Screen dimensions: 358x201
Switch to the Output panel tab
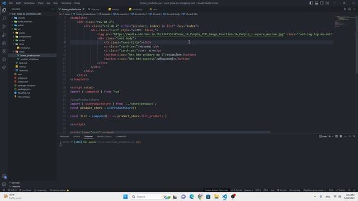[77, 136]
